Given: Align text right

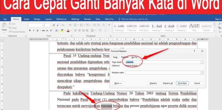Looking at the screenshot, I should [x=83, y=30].
